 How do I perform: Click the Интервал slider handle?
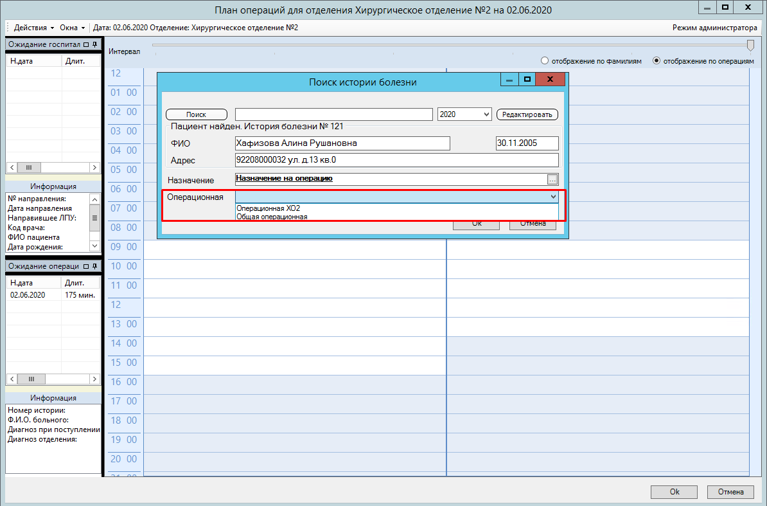(750, 45)
